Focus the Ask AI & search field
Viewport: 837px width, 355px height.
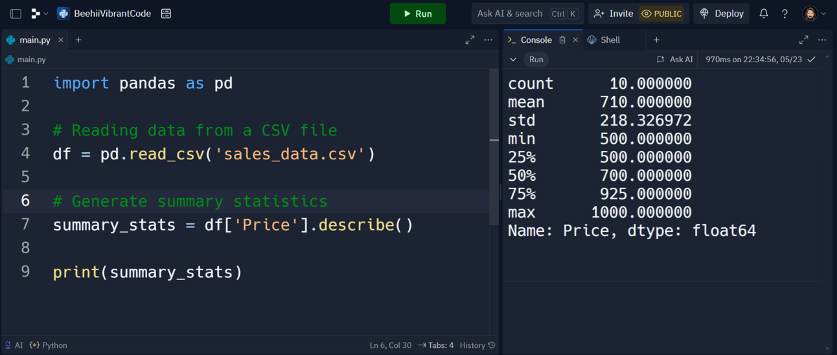pyautogui.click(x=527, y=14)
